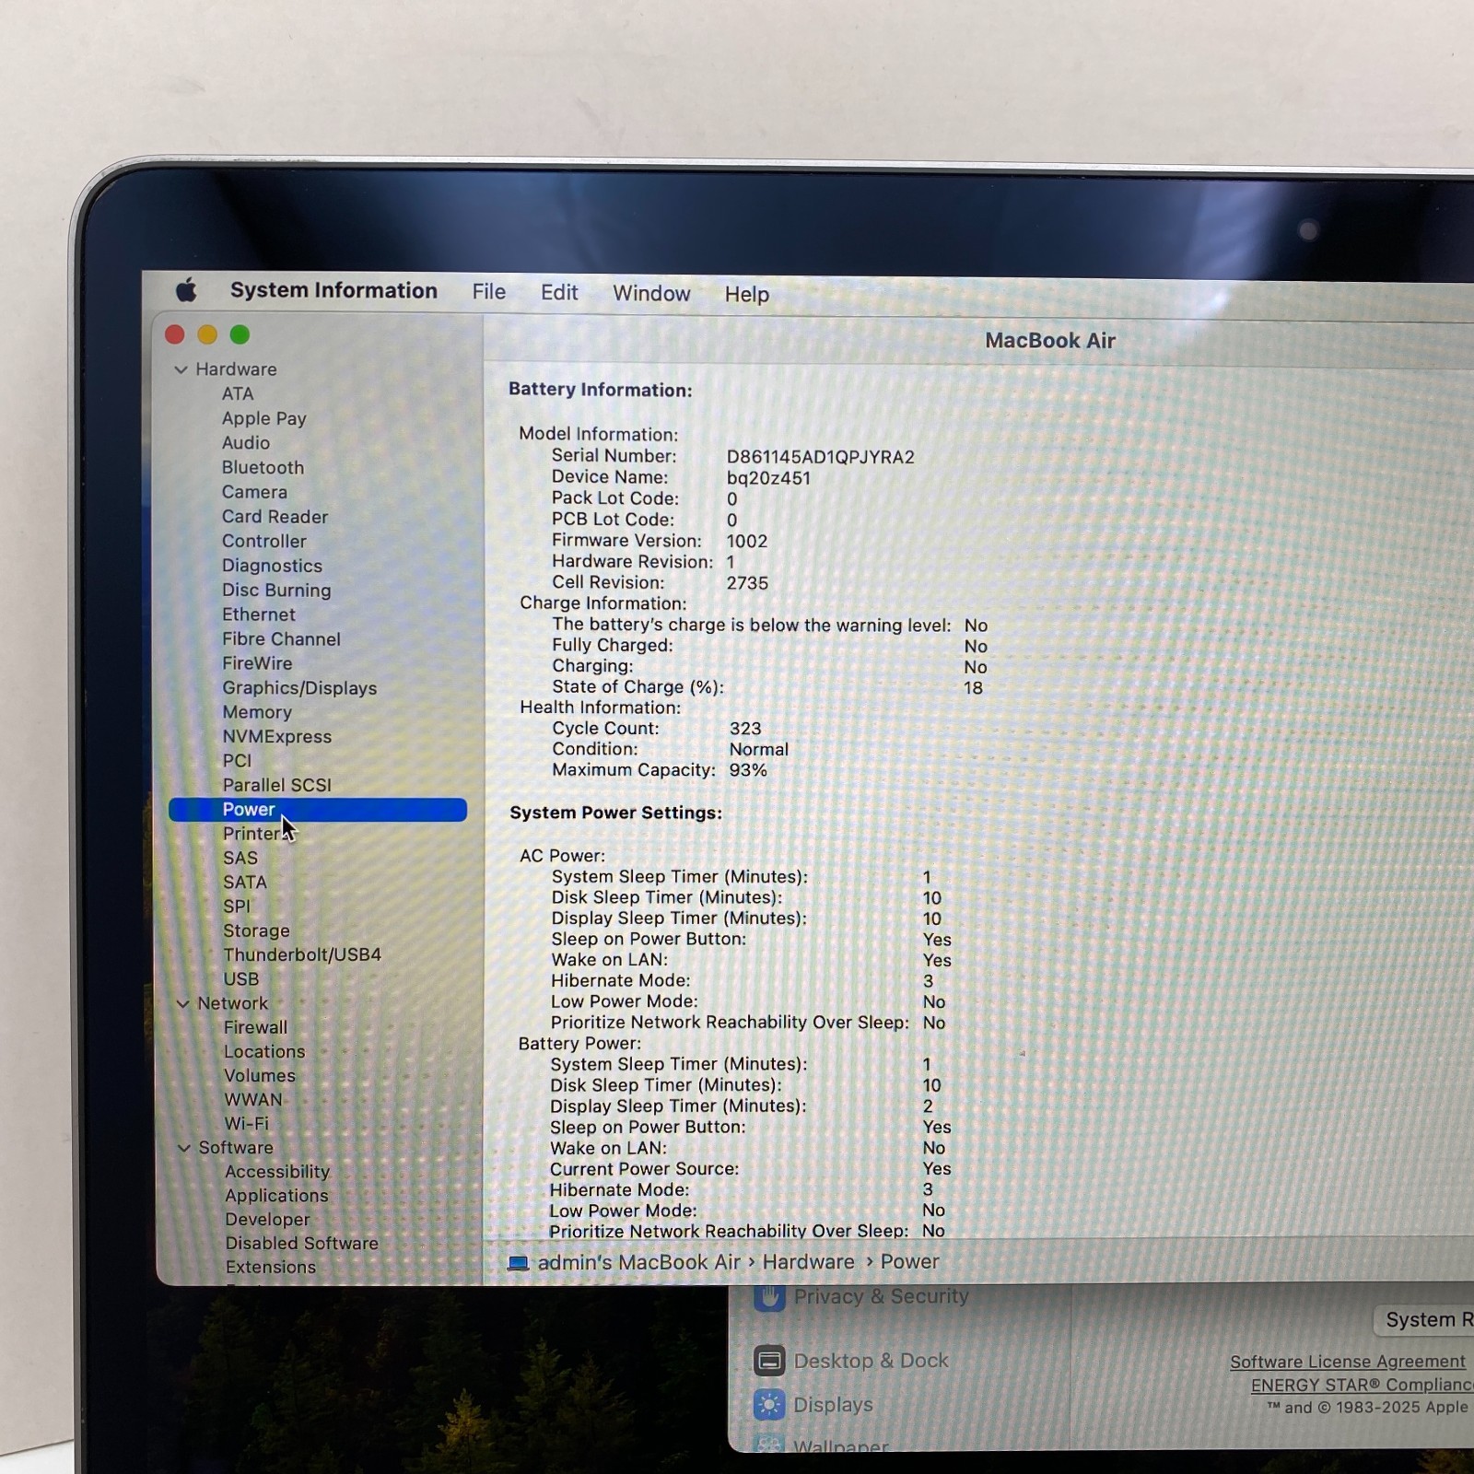The image size is (1474, 1474).
Task: Open the File menu
Action: (489, 292)
